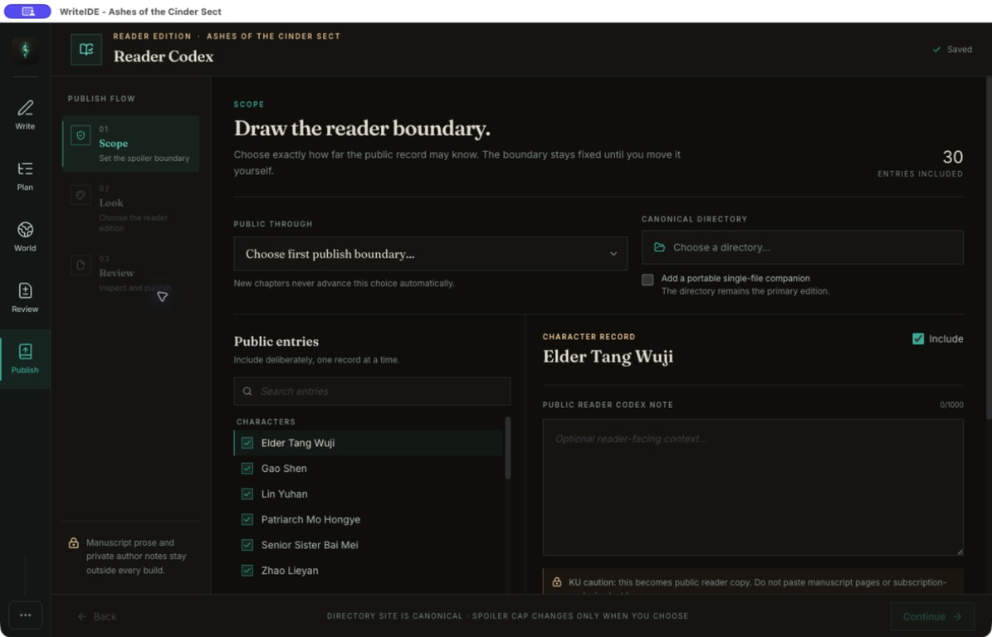Toggle Include checkbox for Elder Tang Wuji record
Viewport: 992px width, 637px height.
918,338
